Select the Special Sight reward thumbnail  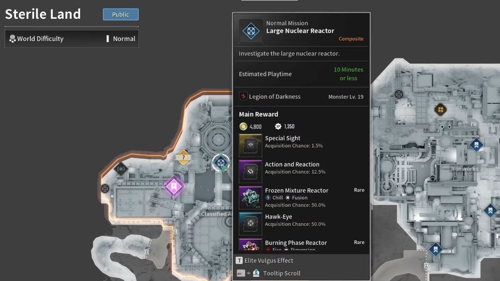[250, 145]
